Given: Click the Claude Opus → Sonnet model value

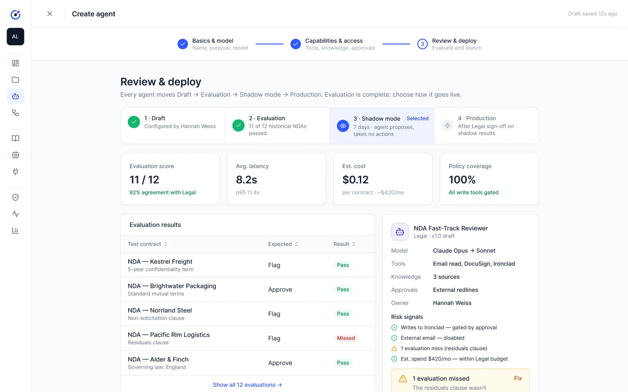Looking at the screenshot, I should click(464, 251).
